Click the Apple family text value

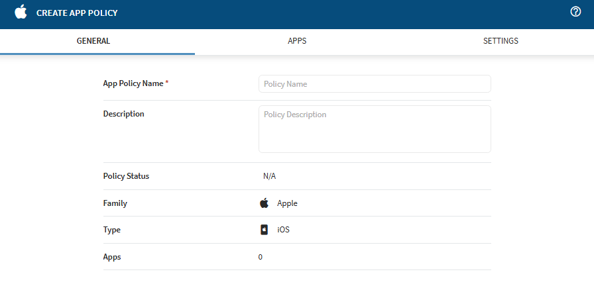click(x=287, y=203)
